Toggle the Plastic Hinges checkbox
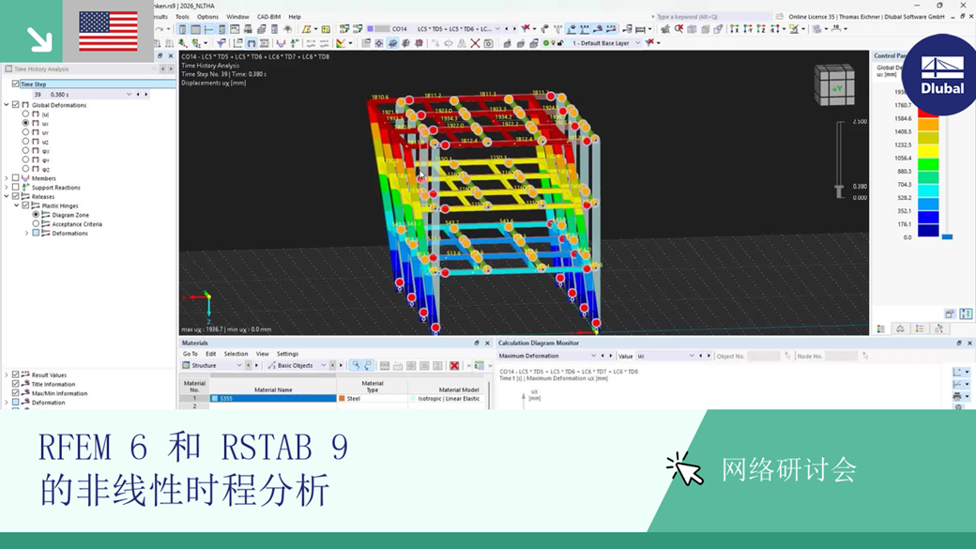The height and width of the screenshot is (549, 976). 25,206
